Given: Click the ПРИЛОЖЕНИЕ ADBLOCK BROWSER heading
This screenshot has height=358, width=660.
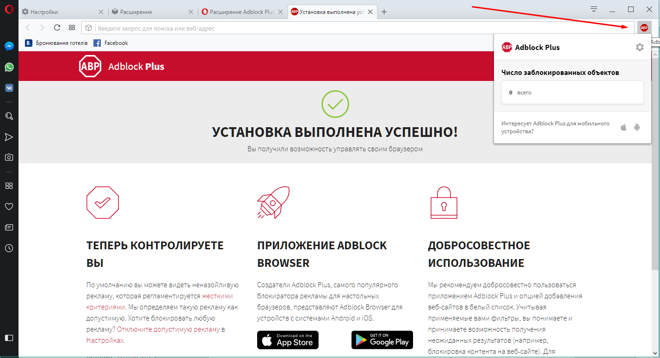Looking at the screenshot, I should (x=322, y=254).
